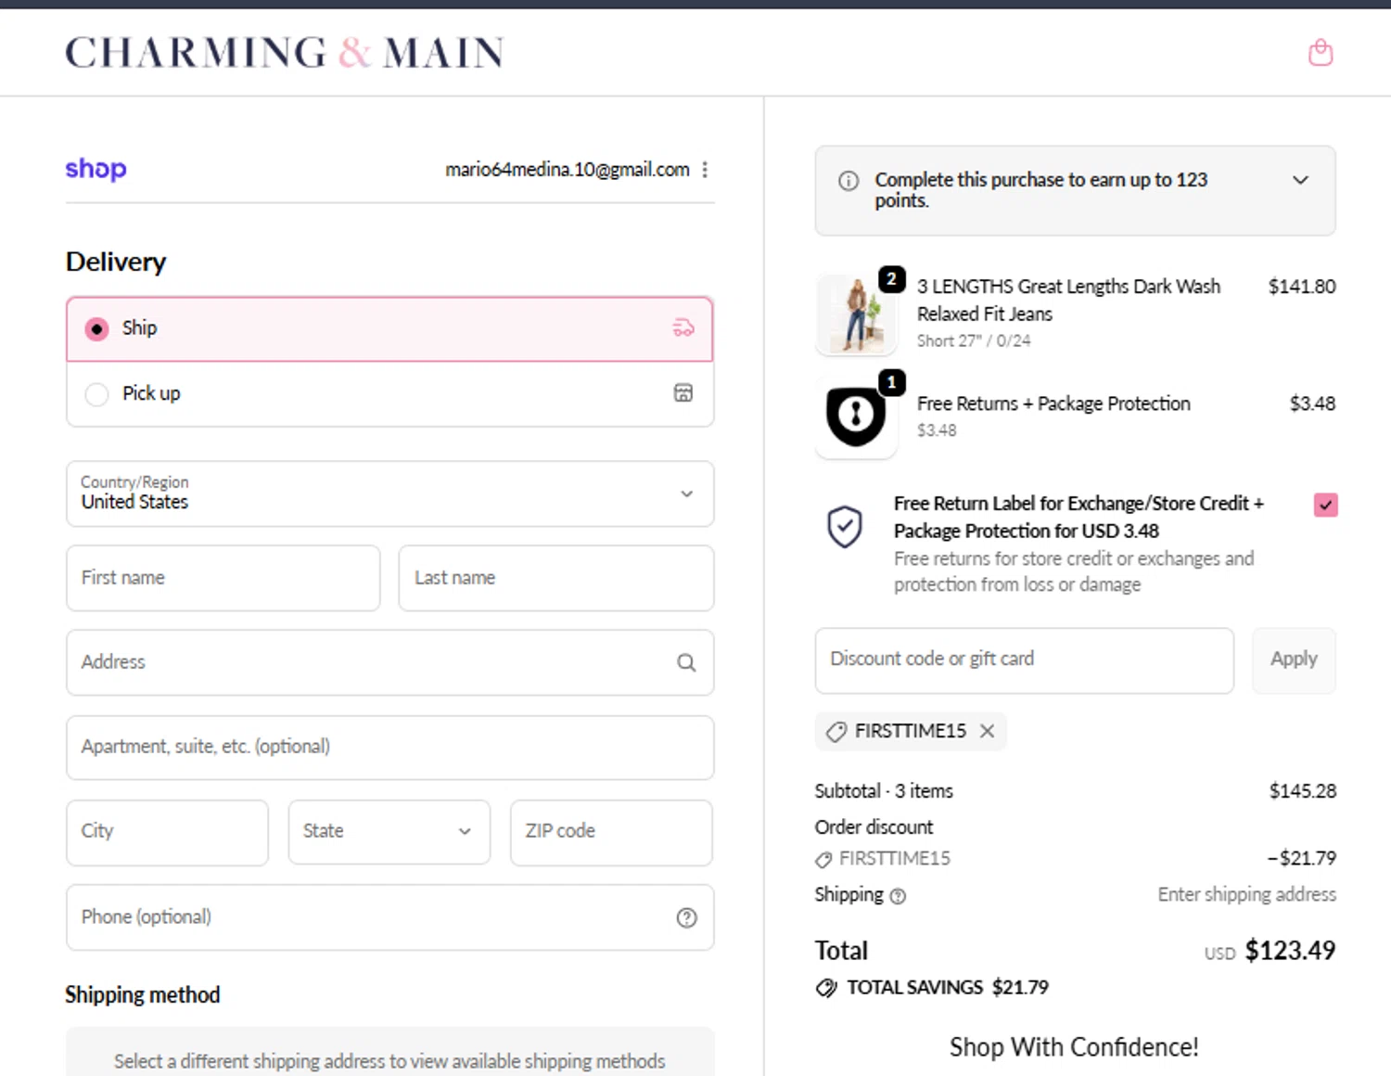Open Package Protection lock thumbnail
Screen dimensions: 1391x1076
point(856,416)
